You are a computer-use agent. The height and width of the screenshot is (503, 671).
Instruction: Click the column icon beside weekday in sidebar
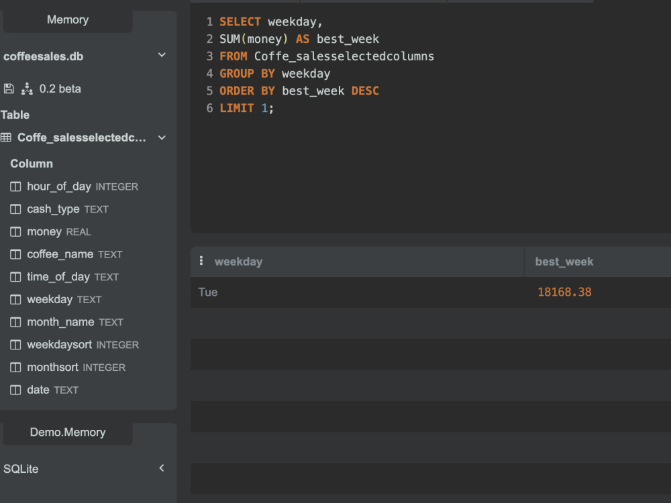[15, 299]
